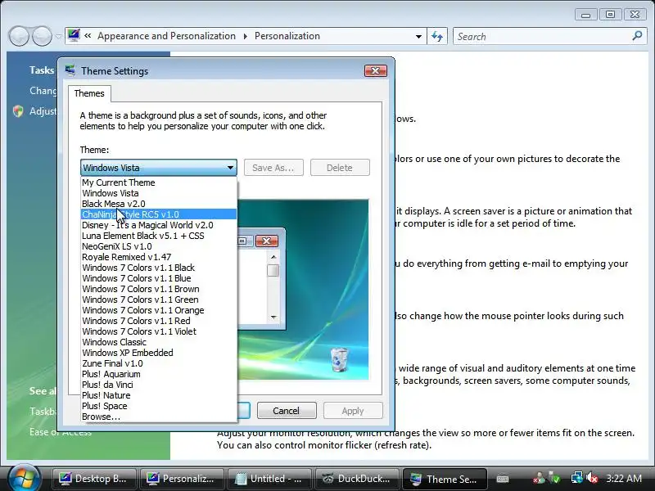Choose Windows 7 Colors v1.1 Brown
The image size is (655, 491).
[159, 289]
